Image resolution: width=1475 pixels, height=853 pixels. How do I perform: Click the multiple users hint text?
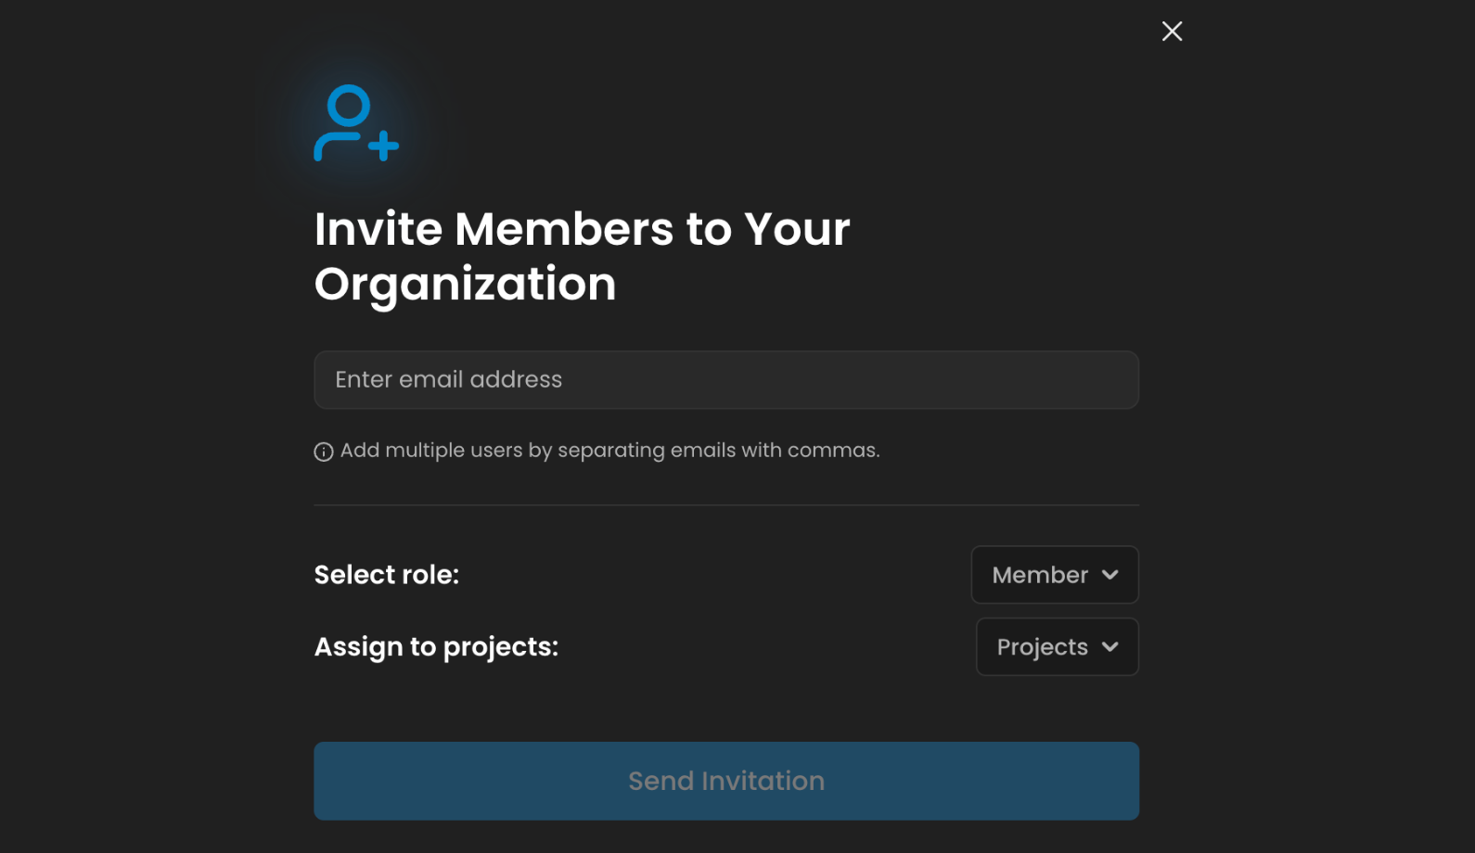tap(610, 451)
